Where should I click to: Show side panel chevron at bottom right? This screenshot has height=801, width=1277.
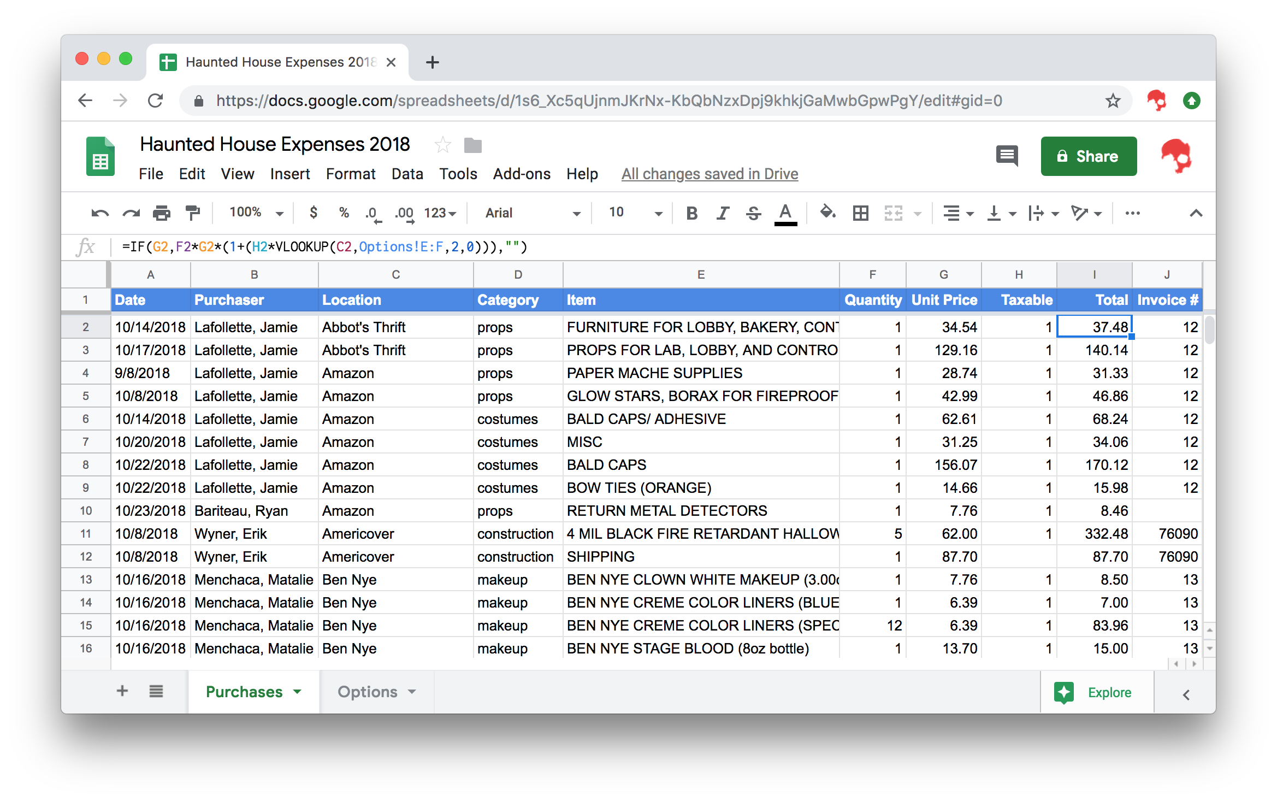[x=1186, y=694]
